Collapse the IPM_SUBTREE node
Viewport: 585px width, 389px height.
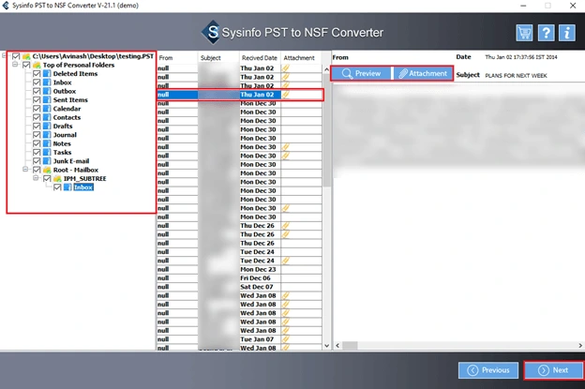tap(36, 178)
